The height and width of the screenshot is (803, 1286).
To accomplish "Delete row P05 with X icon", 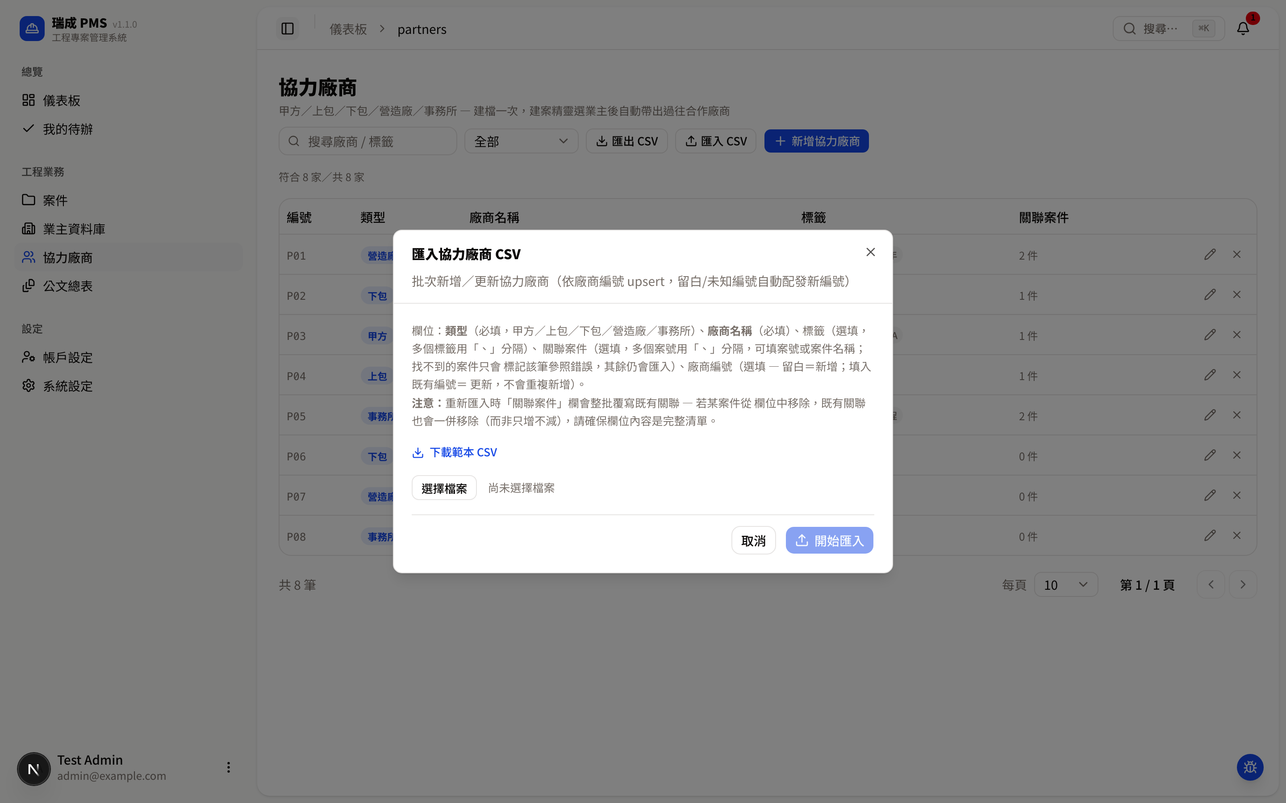I will pos(1237,415).
